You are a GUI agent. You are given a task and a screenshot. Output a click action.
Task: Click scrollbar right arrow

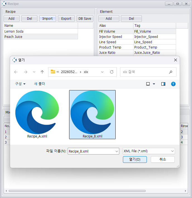[185, 191]
